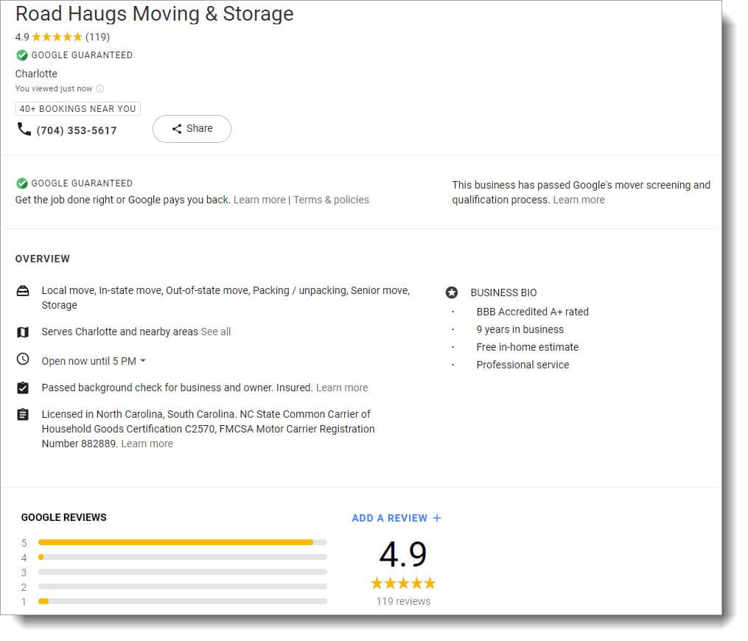This screenshot has width=748, height=641.
Task: Open 'Learn more' about licensing details
Action: [x=147, y=444]
